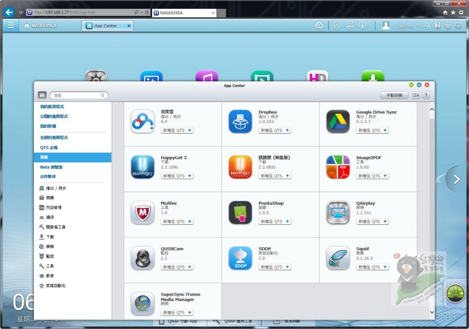The height and width of the screenshot is (329, 469).
Task: Click the HappyGet 2 app icon
Action: [x=143, y=167]
